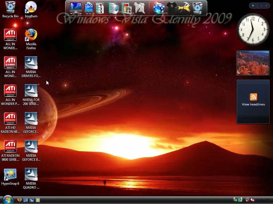Click the taskbar clock time
This screenshot has width=273, height=204.
(x=263, y=200)
